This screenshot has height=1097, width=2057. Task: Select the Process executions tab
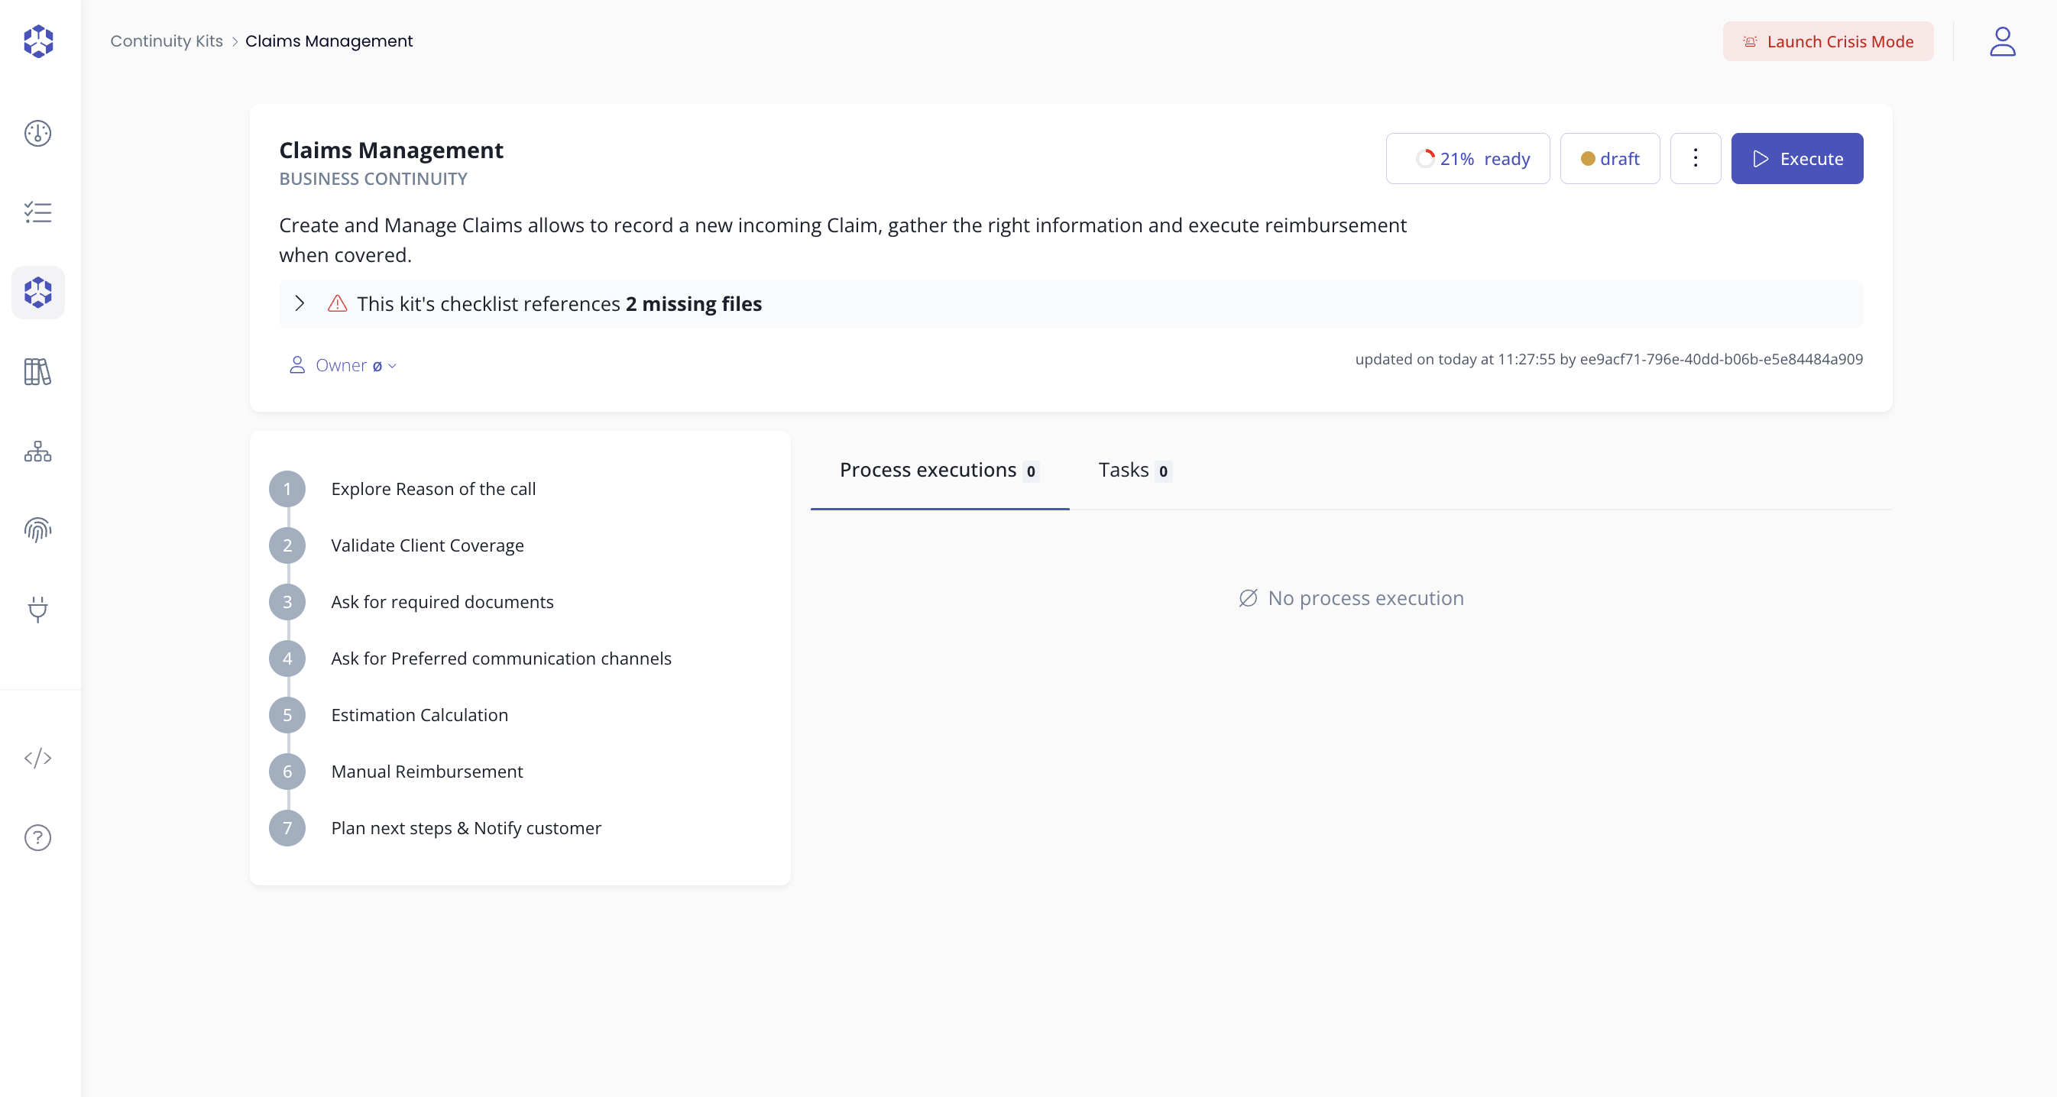938,471
